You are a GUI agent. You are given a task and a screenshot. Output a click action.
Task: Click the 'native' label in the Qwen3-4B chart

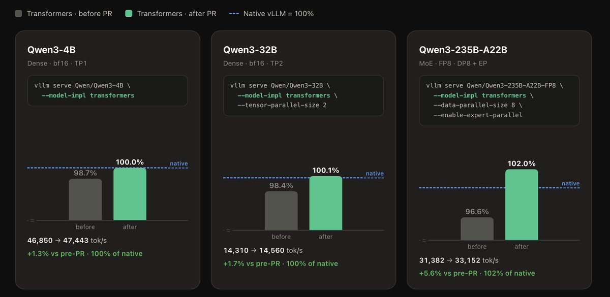pyautogui.click(x=179, y=163)
